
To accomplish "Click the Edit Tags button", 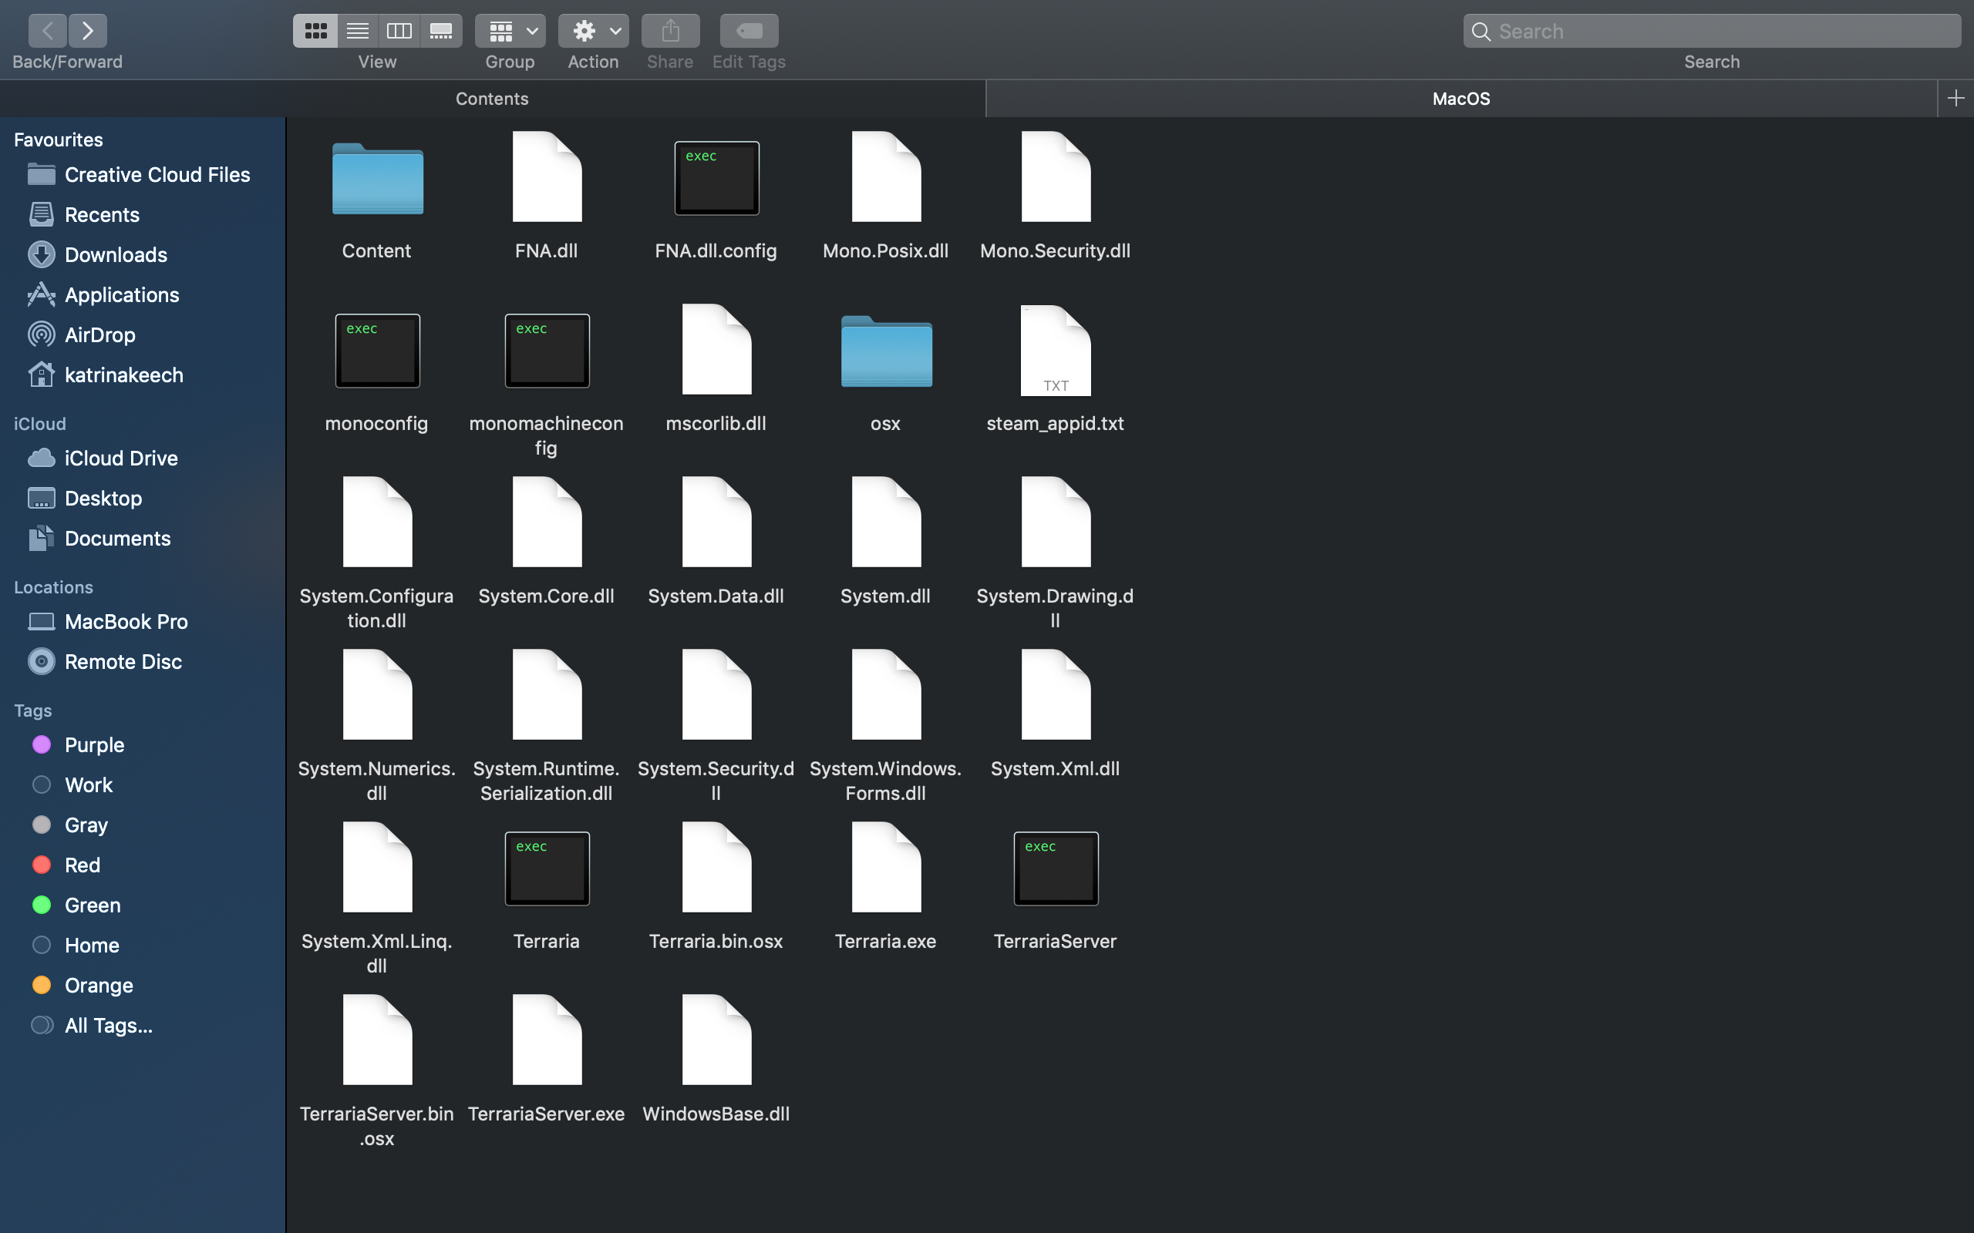I will [x=749, y=31].
